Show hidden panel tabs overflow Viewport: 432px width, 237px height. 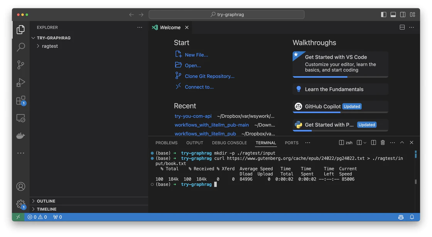point(308,143)
